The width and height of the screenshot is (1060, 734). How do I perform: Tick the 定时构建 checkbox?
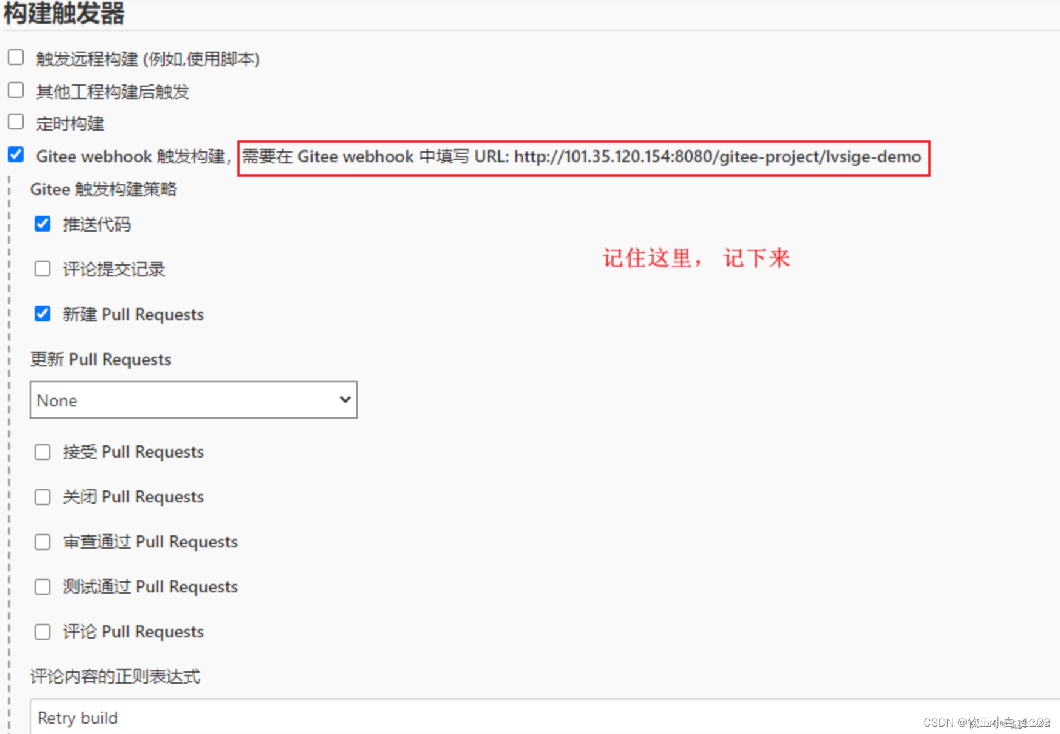click(x=16, y=122)
